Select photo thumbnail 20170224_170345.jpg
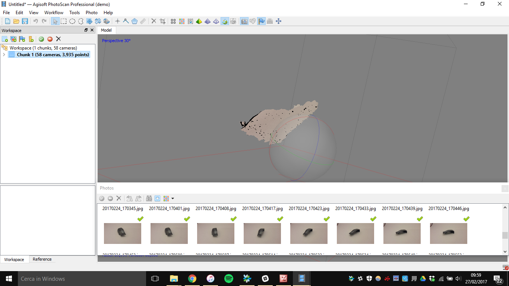Image resolution: width=509 pixels, height=286 pixels. click(x=123, y=233)
